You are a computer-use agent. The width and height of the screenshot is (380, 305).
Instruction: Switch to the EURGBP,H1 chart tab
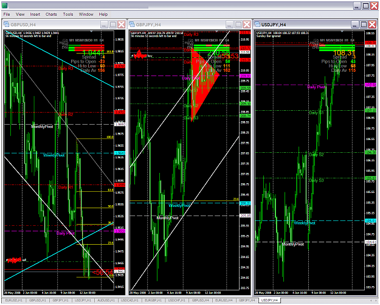click(153, 300)
